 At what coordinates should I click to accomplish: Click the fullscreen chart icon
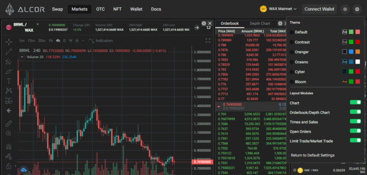point(208,41)
